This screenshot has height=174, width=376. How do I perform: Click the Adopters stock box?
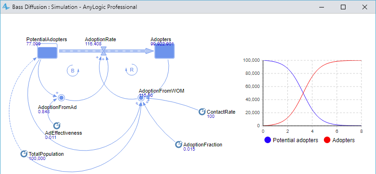pyautogui.click(x=165, y=51)
